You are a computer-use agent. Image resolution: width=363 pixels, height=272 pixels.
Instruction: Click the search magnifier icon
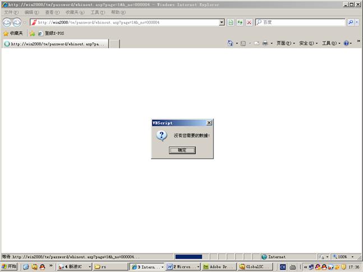(350, 22)
